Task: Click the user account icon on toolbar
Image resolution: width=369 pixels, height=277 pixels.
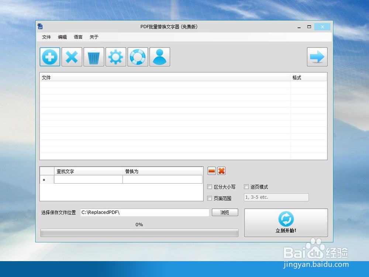Action: (x=160, y=57)
